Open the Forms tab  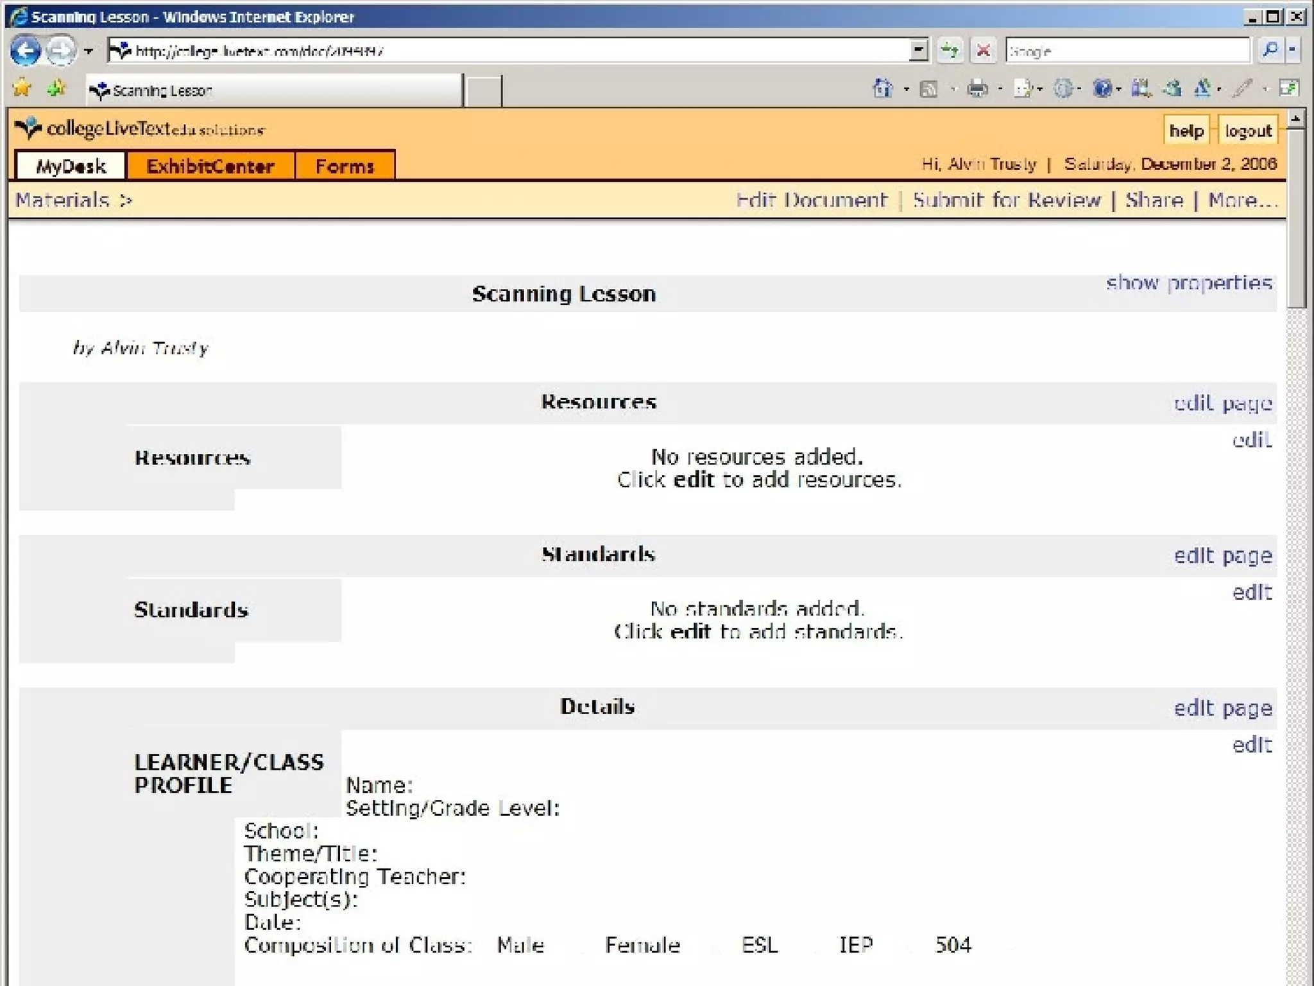(x=345, y=166)
